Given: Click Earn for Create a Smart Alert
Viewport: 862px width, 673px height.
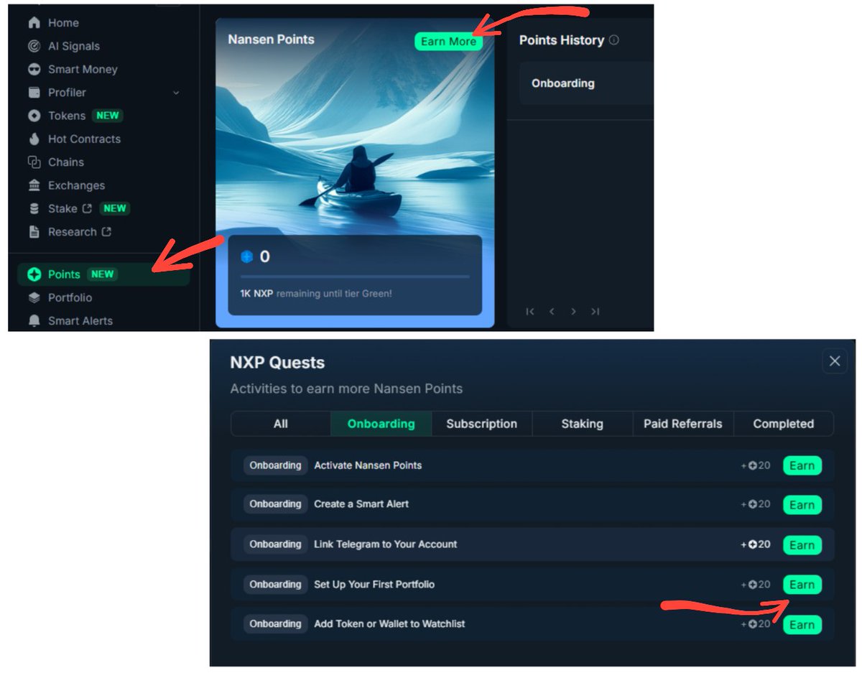Looking at the screenshot, I should [802, 505].
